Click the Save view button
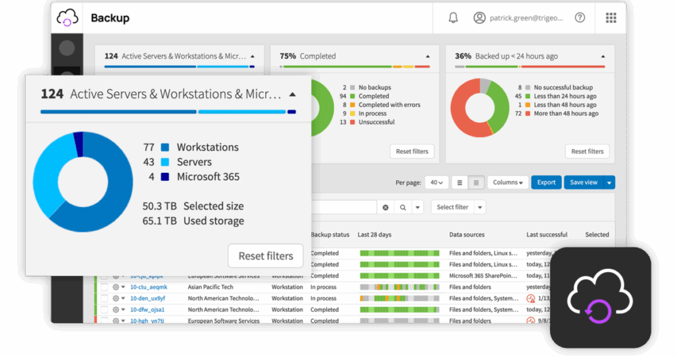Screen dimensions: 677x357 click(584, 183)
